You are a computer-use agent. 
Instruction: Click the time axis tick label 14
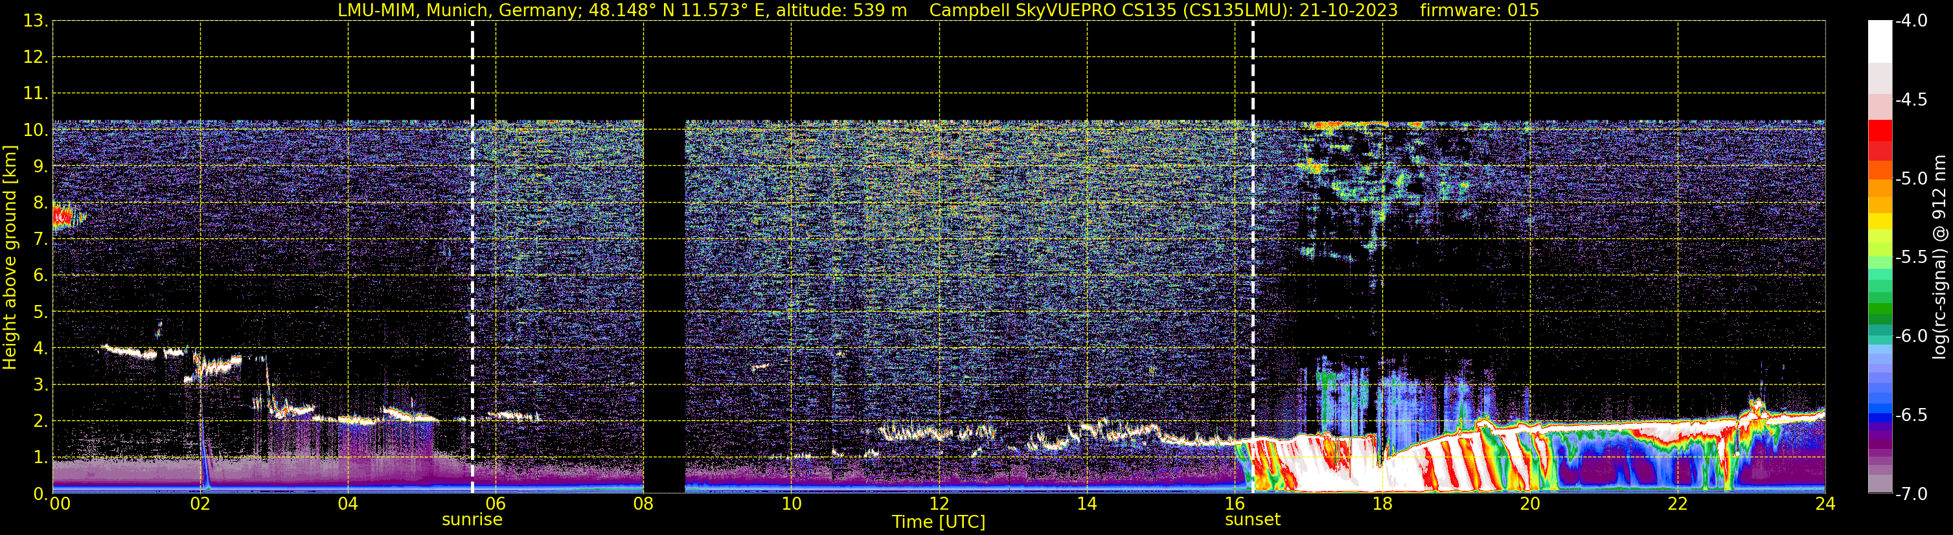click(x=1087, y=504)
